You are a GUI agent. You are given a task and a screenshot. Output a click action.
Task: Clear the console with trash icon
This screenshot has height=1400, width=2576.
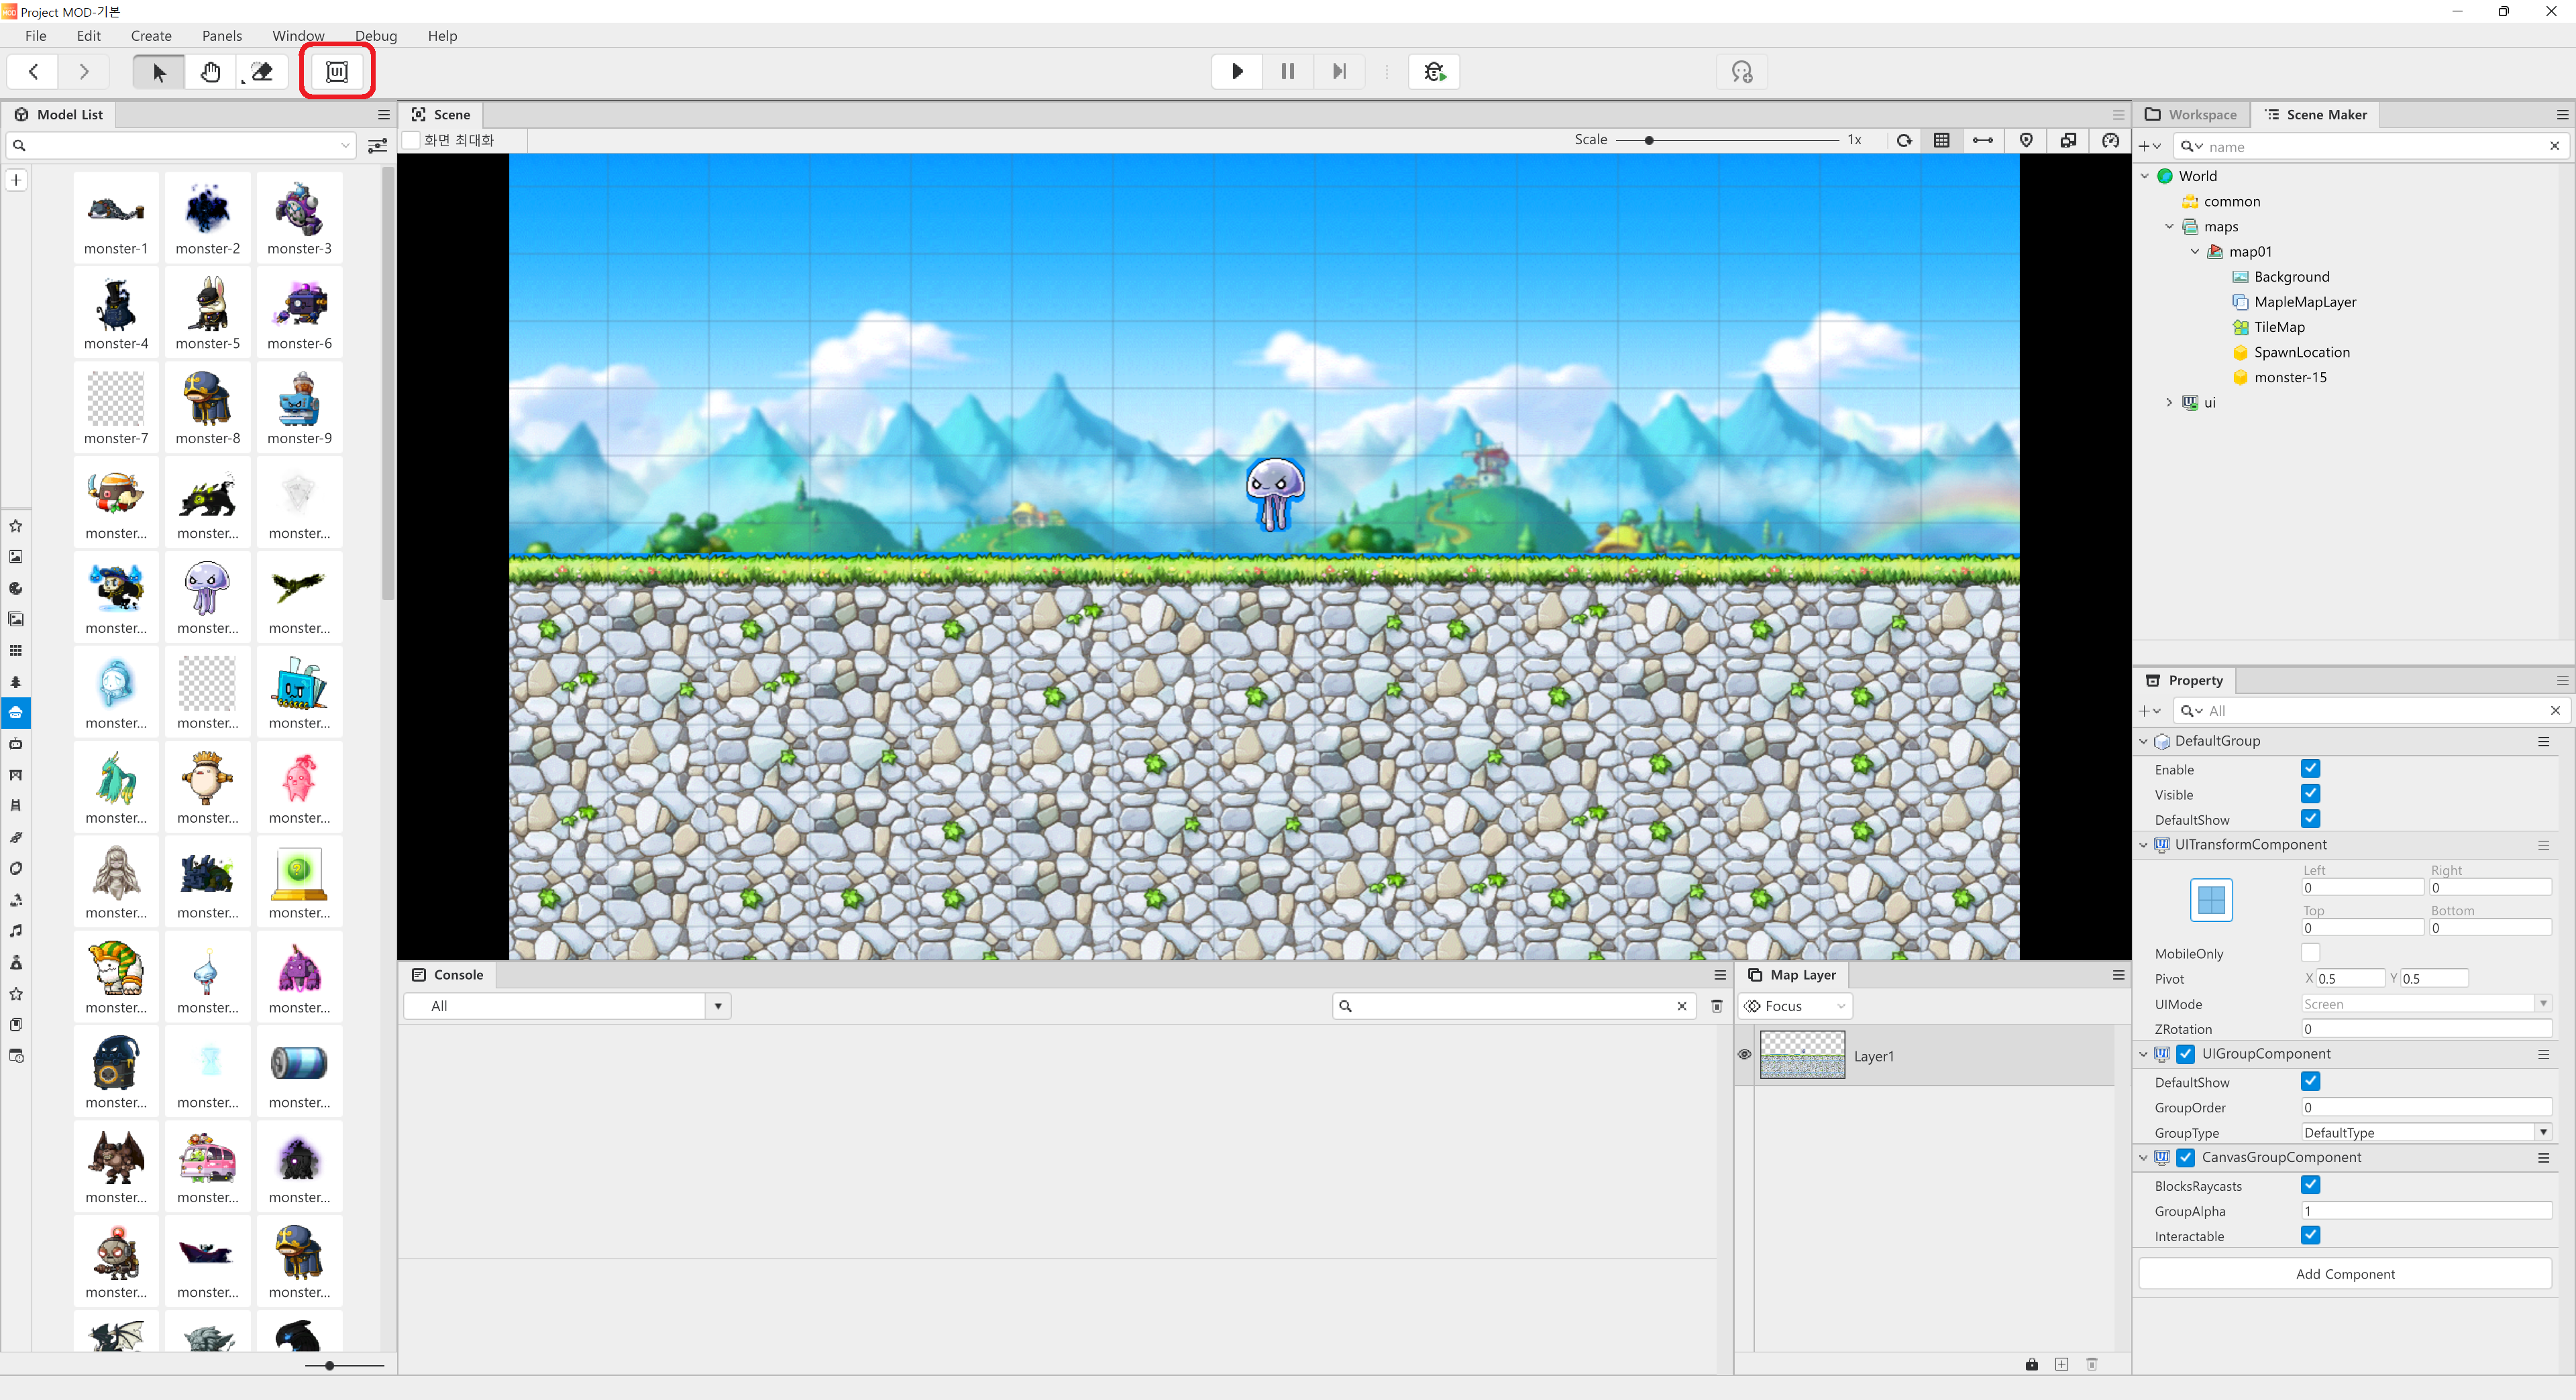point(1717,1006)
